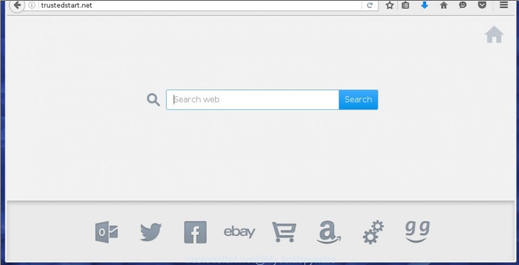Focus the Search web input field
This screenshot has height=265, width=519.
(252, 99)
